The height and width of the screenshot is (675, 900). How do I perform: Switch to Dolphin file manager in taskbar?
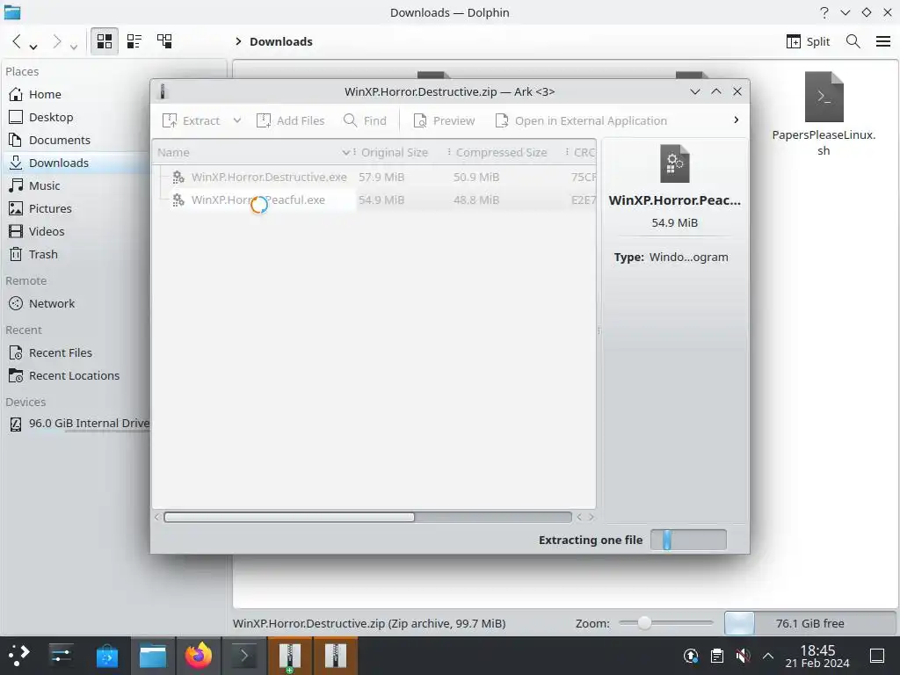(x=153, y=656)
